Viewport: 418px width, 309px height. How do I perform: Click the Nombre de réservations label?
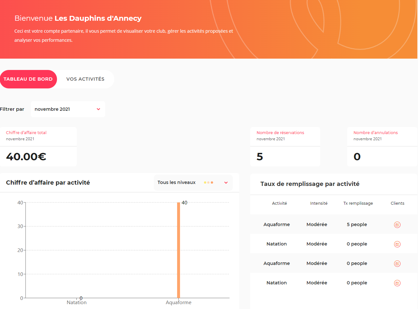(x=280, y=132)
